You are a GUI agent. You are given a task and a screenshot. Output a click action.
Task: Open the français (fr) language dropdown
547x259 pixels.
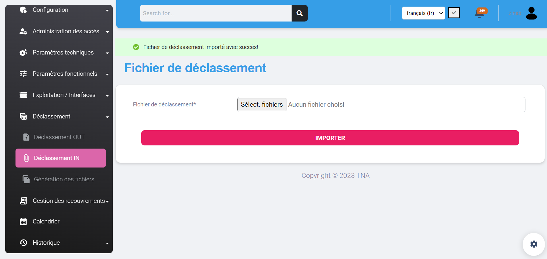(423, 13)
